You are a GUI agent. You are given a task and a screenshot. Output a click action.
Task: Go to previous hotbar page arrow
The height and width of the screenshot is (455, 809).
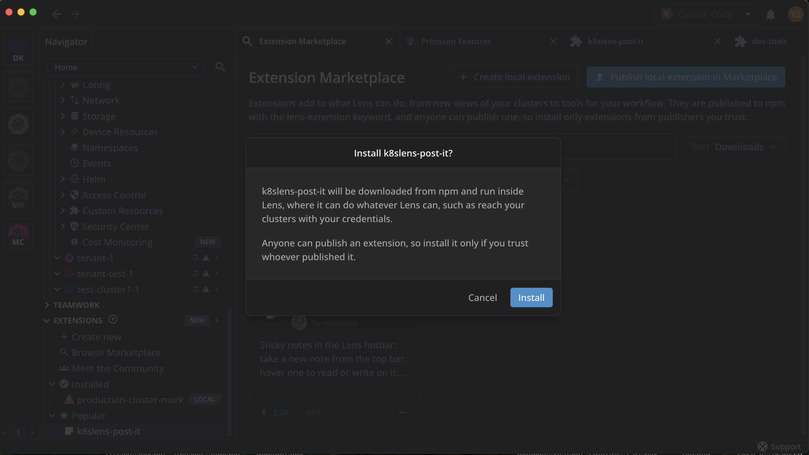[x=4, y=433]
